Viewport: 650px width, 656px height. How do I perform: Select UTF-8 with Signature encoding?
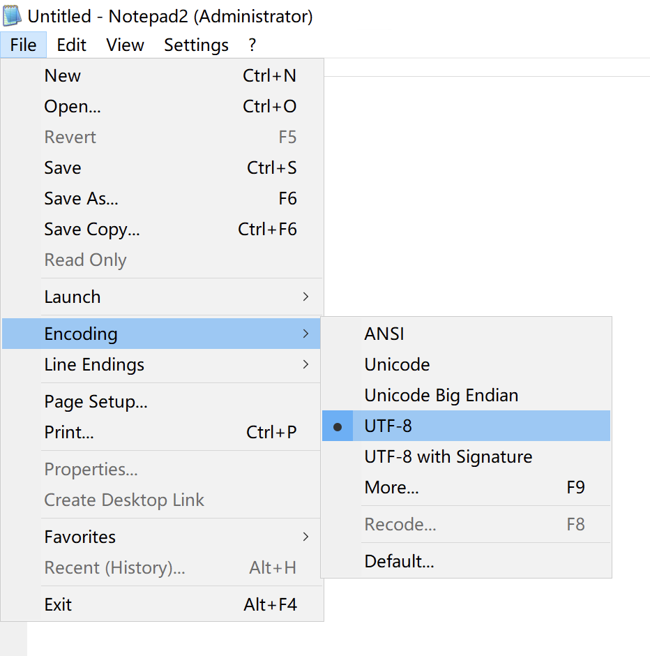pos(466,456)
